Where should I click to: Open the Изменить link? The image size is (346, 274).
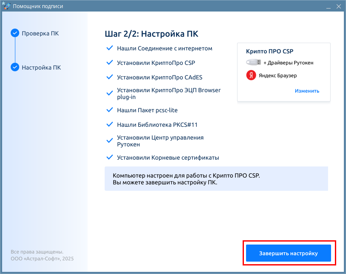(307, 91)
